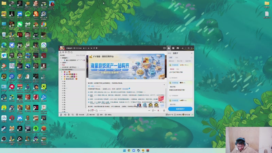Launch the PUBG Battlegrounds desktop shortcut
The width and height of the screenshot is (272, 153).
click(x=12, y=4)
